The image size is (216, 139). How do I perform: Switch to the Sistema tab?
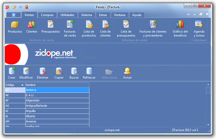pos(86,15)
